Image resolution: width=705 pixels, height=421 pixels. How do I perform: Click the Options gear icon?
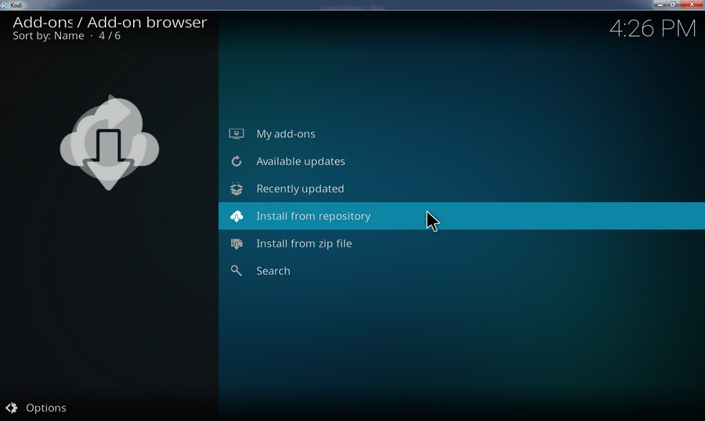coord(12,408)
